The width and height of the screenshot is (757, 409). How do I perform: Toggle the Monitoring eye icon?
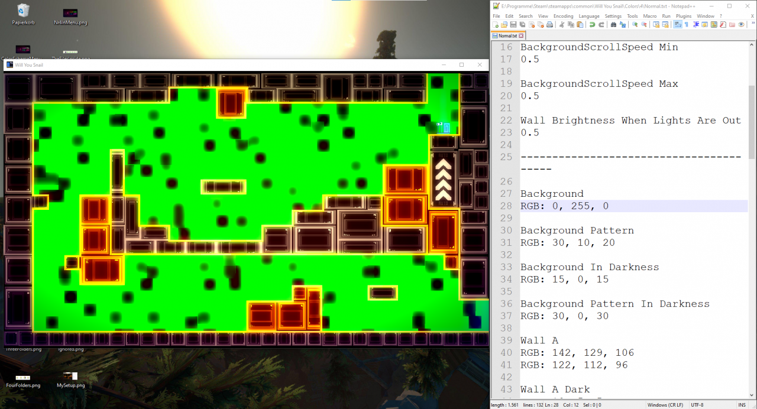(x=740, y=25)
